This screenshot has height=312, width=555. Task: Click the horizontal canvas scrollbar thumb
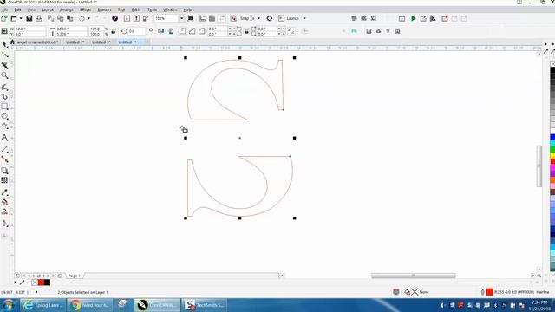click(x=413, y=276)
